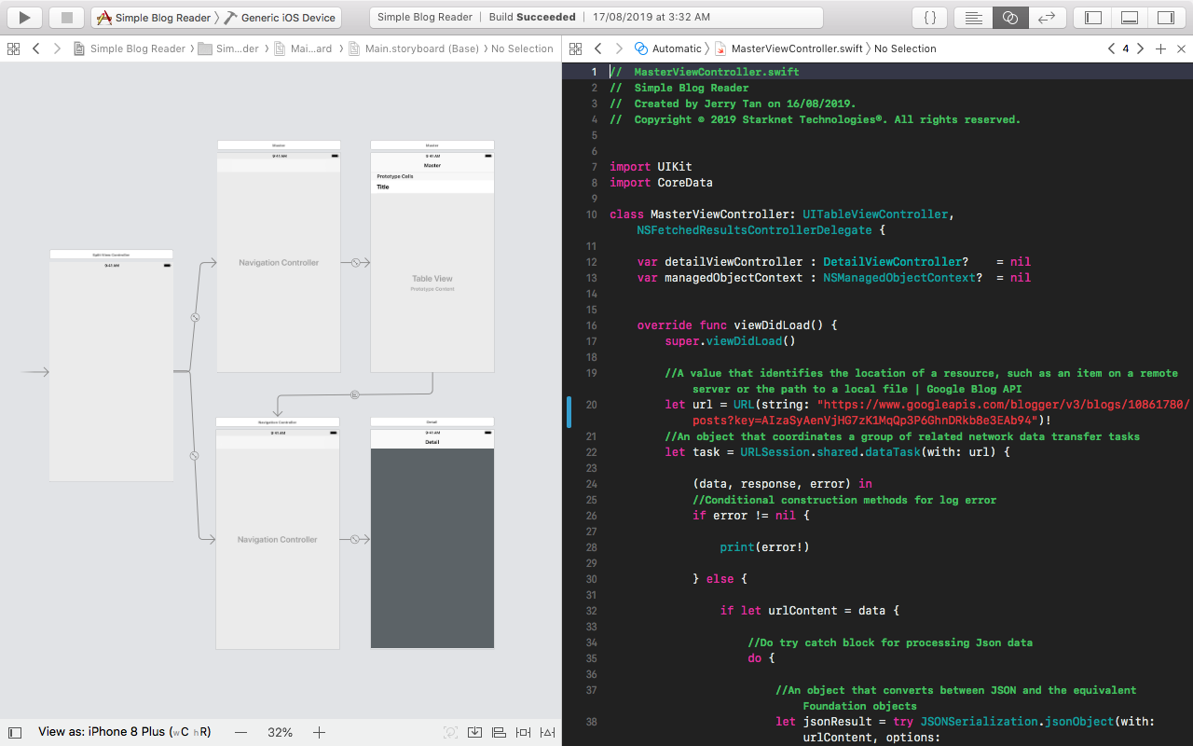
Task: Stop the running scheme
Action: 66,17
